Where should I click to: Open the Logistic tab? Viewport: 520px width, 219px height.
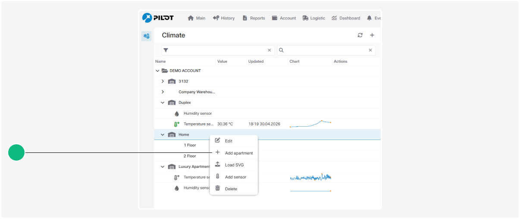tap(314, 18)
